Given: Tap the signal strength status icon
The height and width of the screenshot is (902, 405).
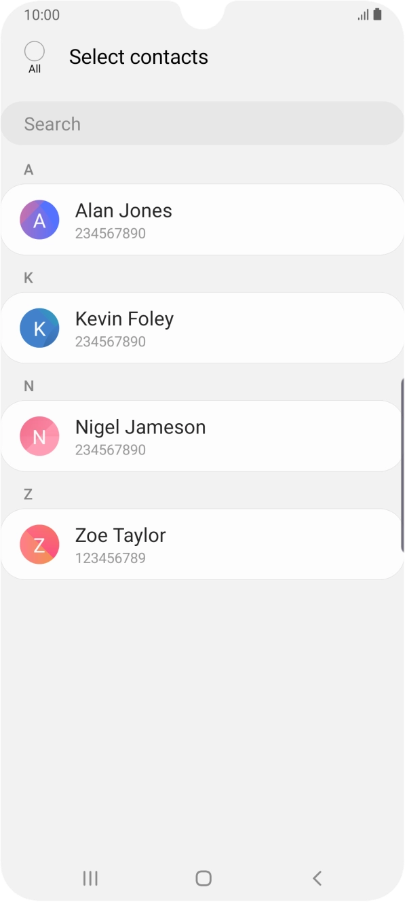Looking at the screenshot, I should point(363,15).
